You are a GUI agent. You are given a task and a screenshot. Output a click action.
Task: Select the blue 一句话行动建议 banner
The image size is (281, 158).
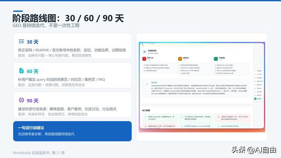(72, 131)
